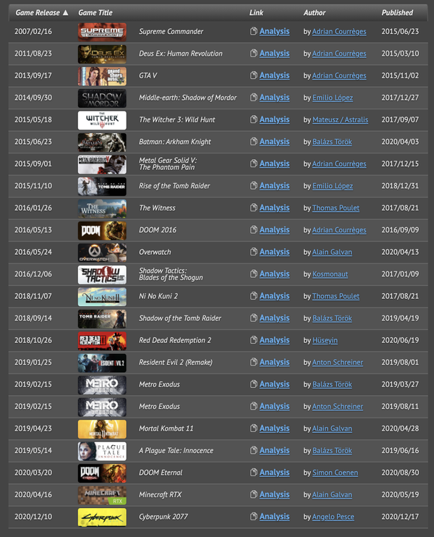Screen dimensions: 434x537
Task: Select title text Shadow of the Tomb Raider
Action: pos(180,318)
